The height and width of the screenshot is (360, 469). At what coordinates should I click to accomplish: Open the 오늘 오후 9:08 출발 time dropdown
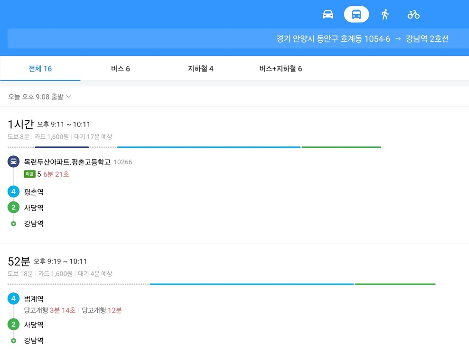pos(39,97)
